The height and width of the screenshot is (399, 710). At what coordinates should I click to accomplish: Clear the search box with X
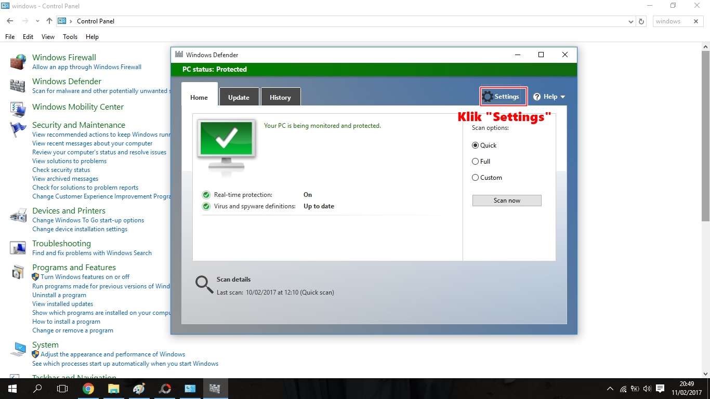click(x=696, y=21)
